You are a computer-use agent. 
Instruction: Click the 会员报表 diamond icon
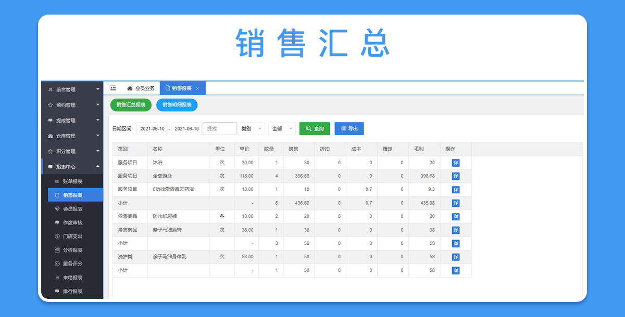pyautogui.click(x=57, y=209)
